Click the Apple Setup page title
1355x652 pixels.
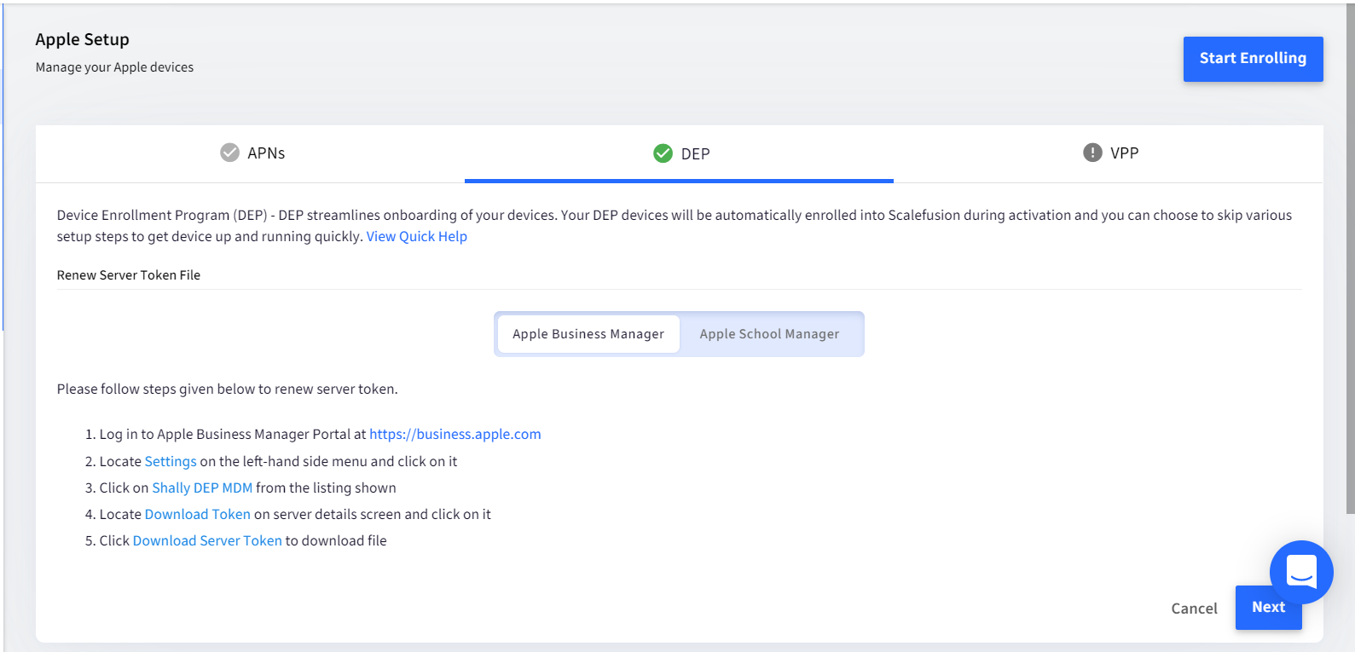tap(82, 40)
